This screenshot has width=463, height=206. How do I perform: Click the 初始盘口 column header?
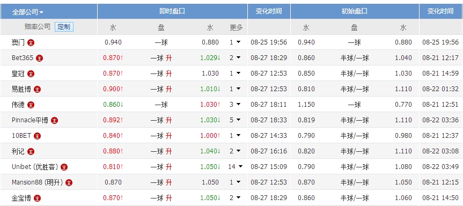(354, 11)
